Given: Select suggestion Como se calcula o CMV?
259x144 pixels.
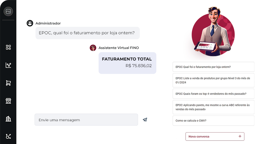Looking at the screenshot, I should [x=214, y=121].
